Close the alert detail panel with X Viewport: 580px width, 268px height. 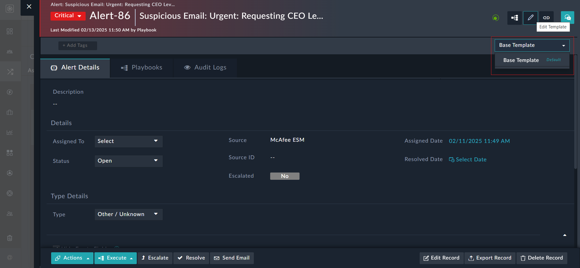click(29, 6)
